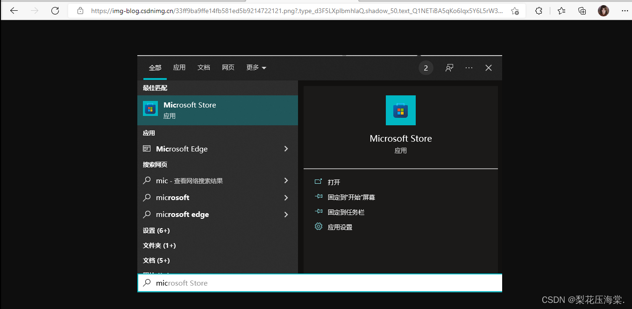Open Microsoft Store best match result
Screen dimensions: 632x309
218,110
